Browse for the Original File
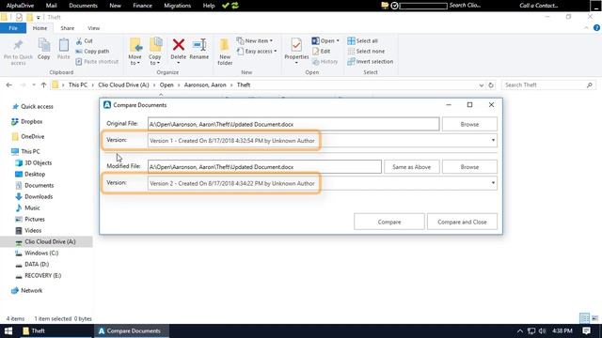The width and height of the screenshot is (602, 338). coord(469,124)
